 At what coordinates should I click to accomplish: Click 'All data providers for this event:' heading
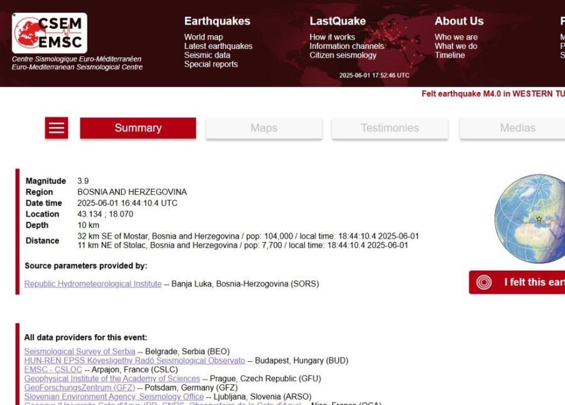click(85, 337)
